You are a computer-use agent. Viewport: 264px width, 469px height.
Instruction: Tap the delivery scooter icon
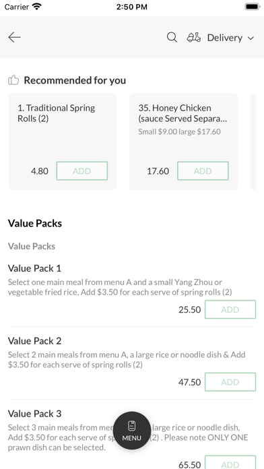(x=194, y=37)
